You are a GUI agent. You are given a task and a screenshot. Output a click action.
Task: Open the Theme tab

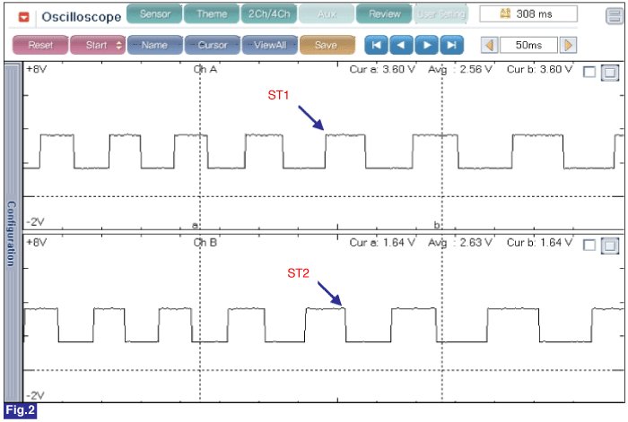coord(212,14)
